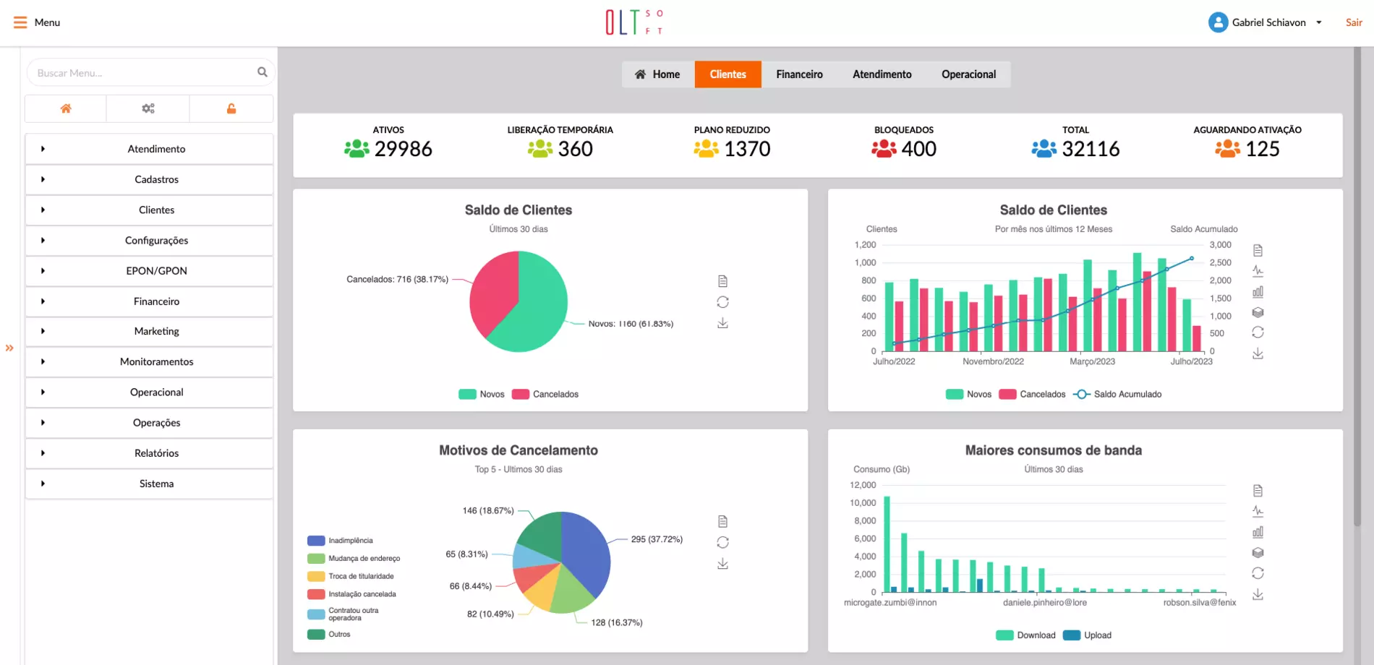
Task: Switch to the Atendimento dashboard tab
Action: (x=882, y=74)
